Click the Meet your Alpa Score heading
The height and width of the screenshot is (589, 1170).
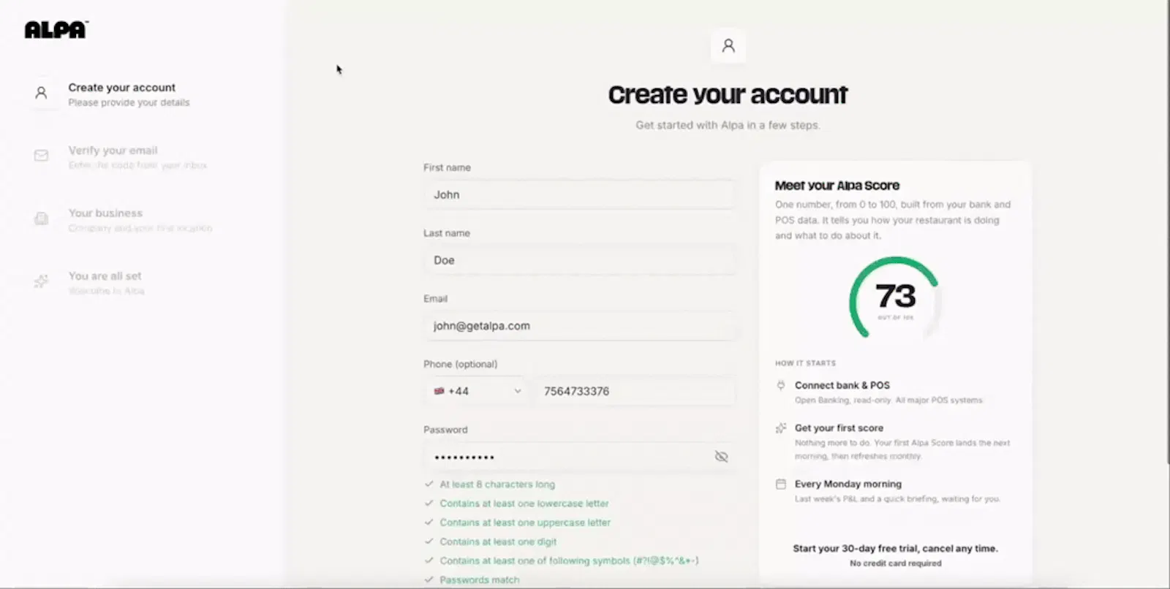tap(837, 186)
